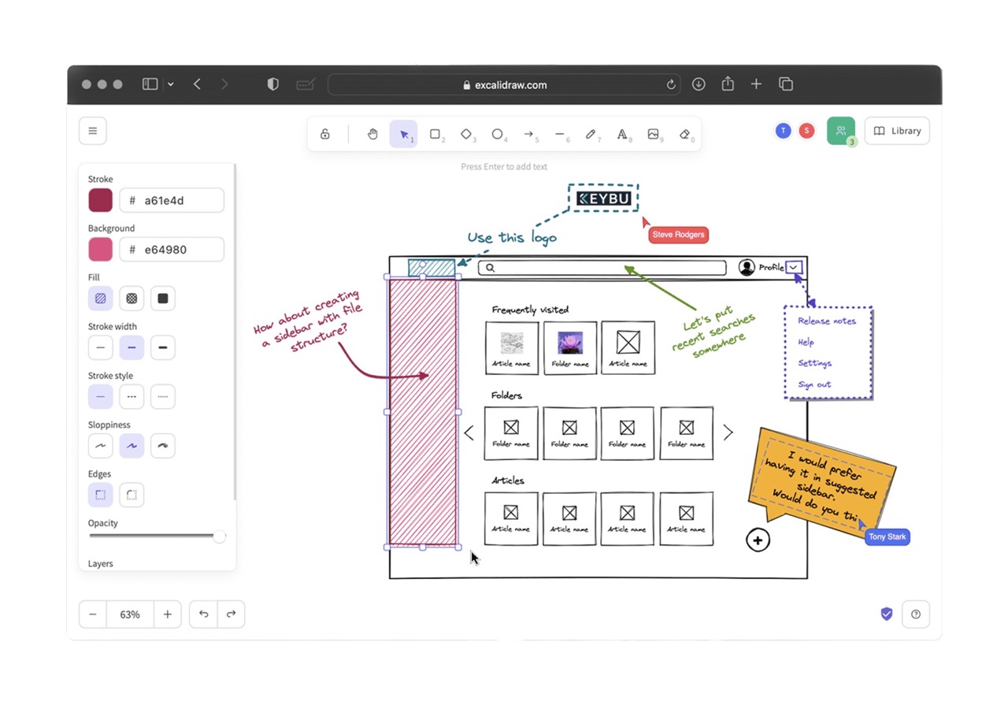Open the help question mark button
The height and width of the screenshot is (705, 1008).
(916, 614)
